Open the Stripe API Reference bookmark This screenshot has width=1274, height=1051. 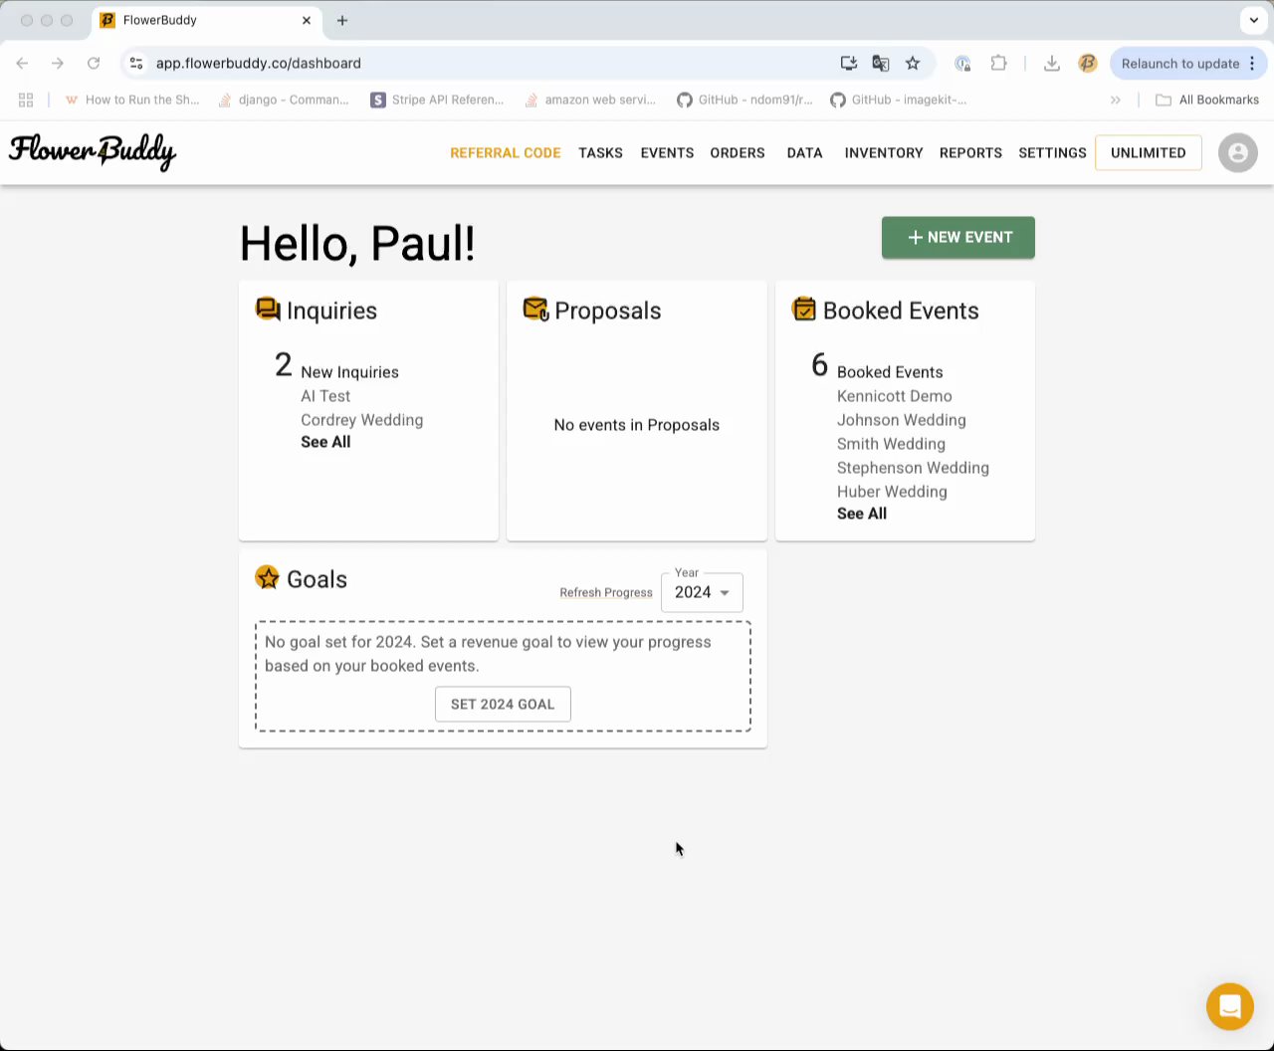tap(437, 100)
